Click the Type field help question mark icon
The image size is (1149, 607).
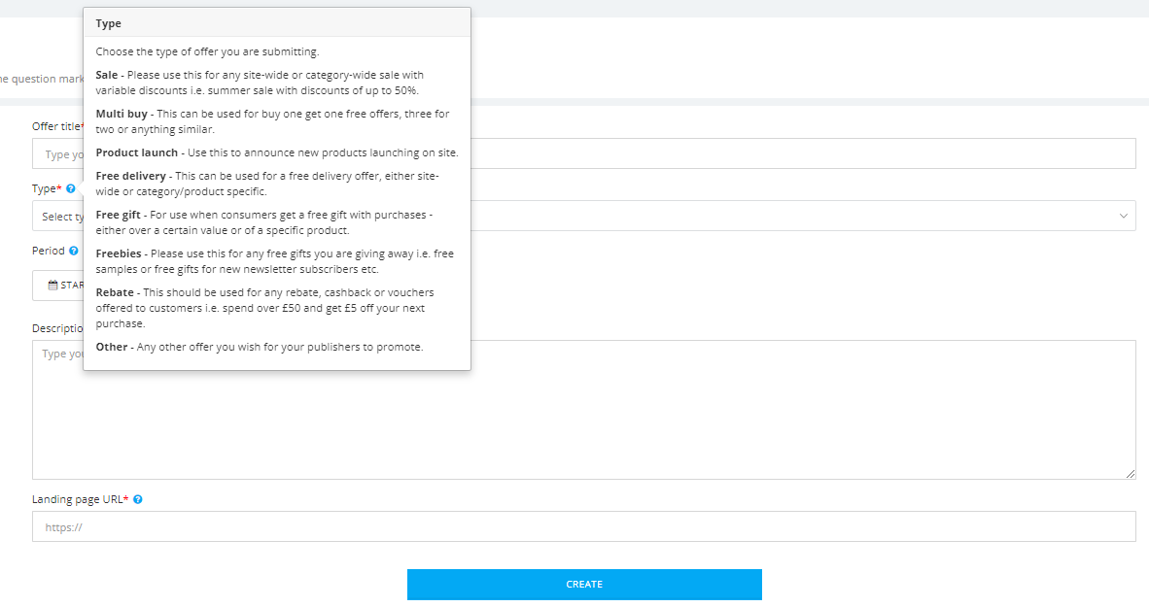pyautogui.click(x=71, y=189)
